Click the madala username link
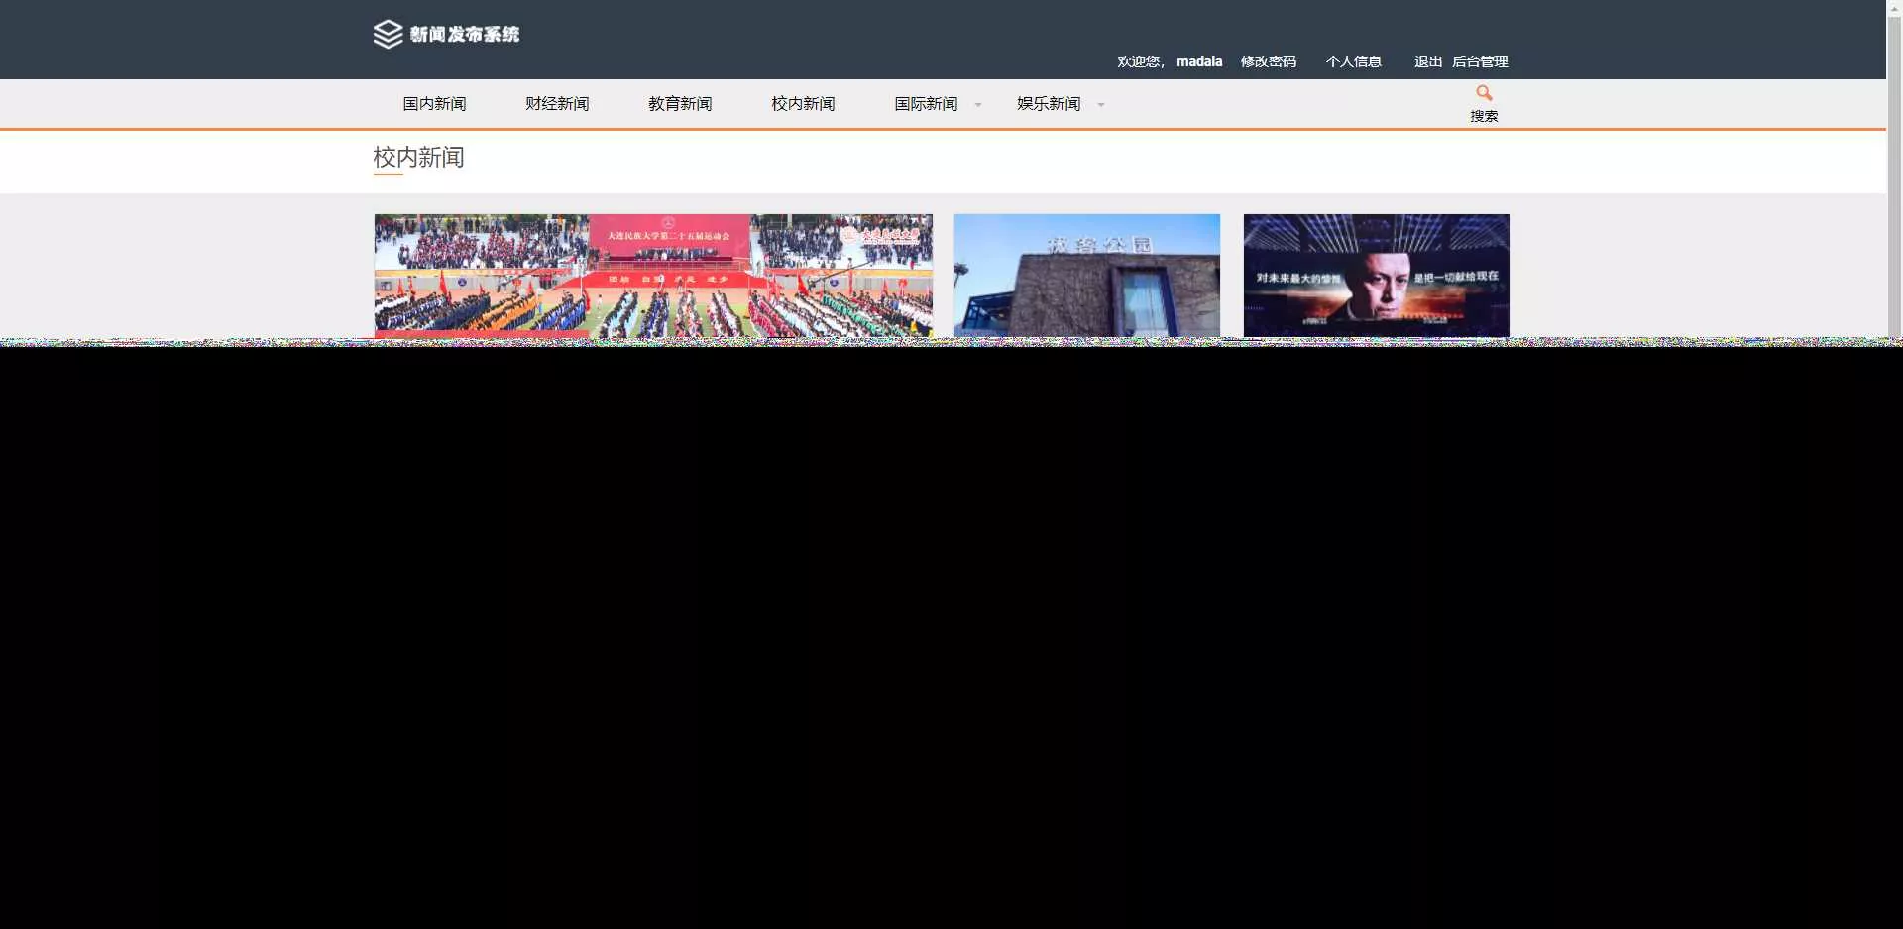1903x929 pixels. pyautogui.click(x=1199, y=61)
